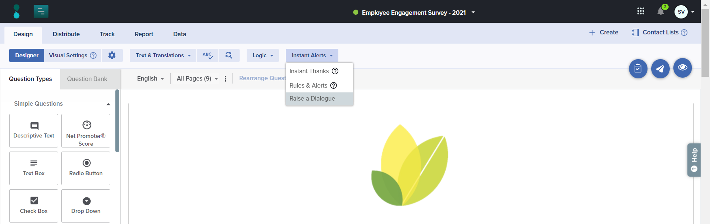
Task: Click the spell check ABC icon
Action: point(207,55)
